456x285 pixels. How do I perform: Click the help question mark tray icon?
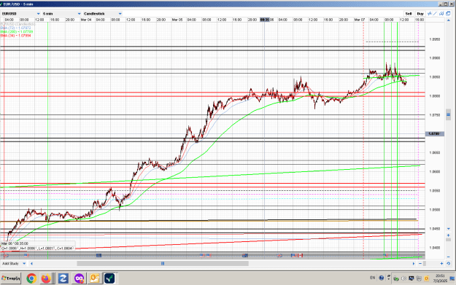382,278
